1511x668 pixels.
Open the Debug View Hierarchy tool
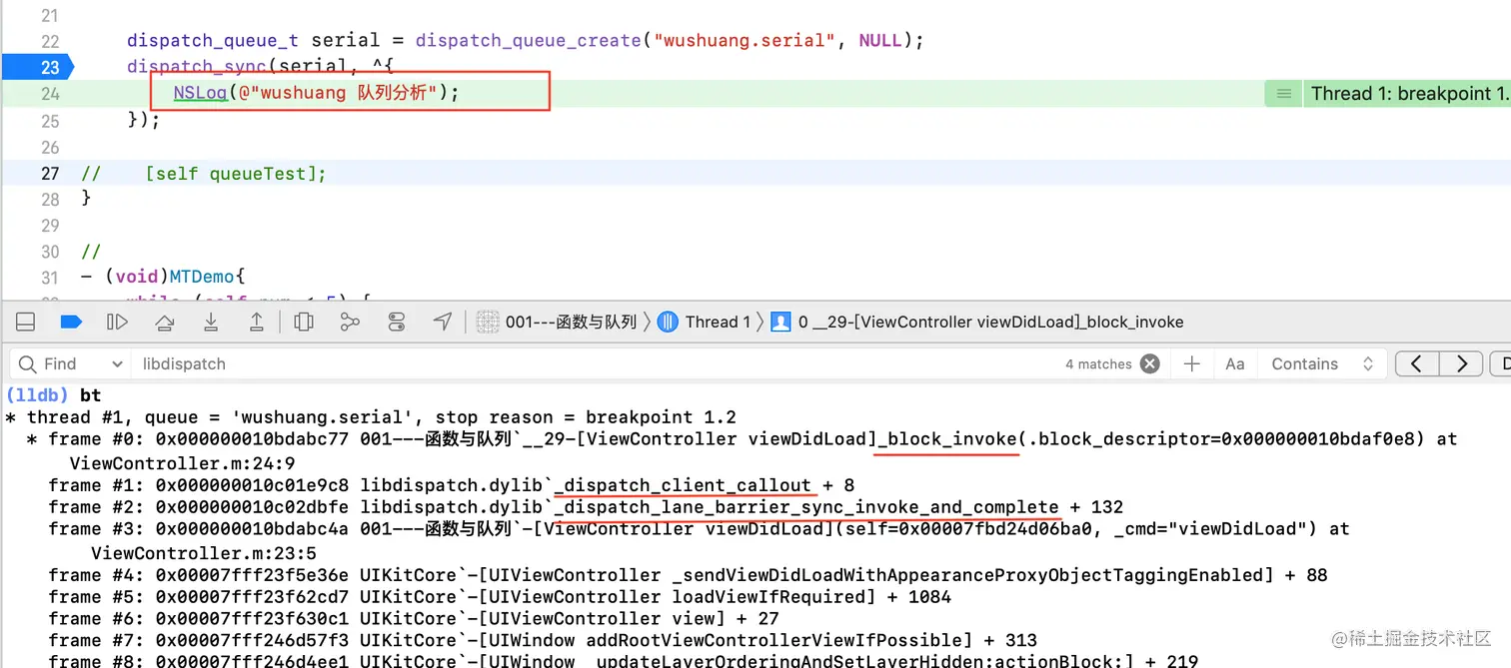coord(304,322)
